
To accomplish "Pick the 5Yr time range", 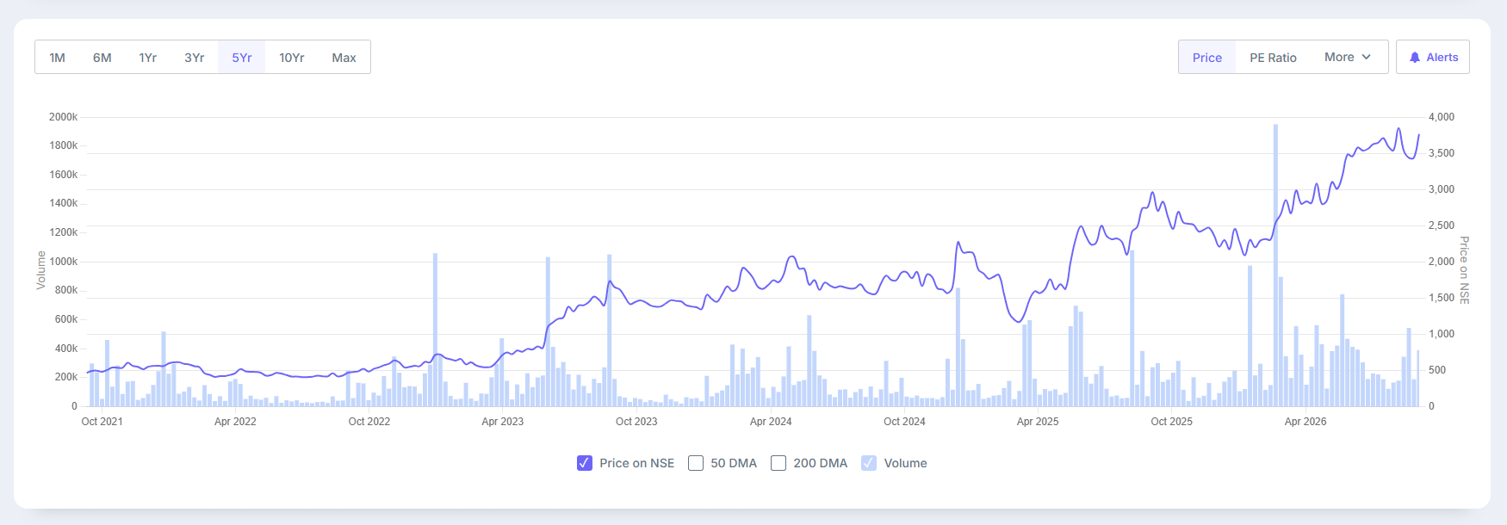I will click(x=242, y=58).
